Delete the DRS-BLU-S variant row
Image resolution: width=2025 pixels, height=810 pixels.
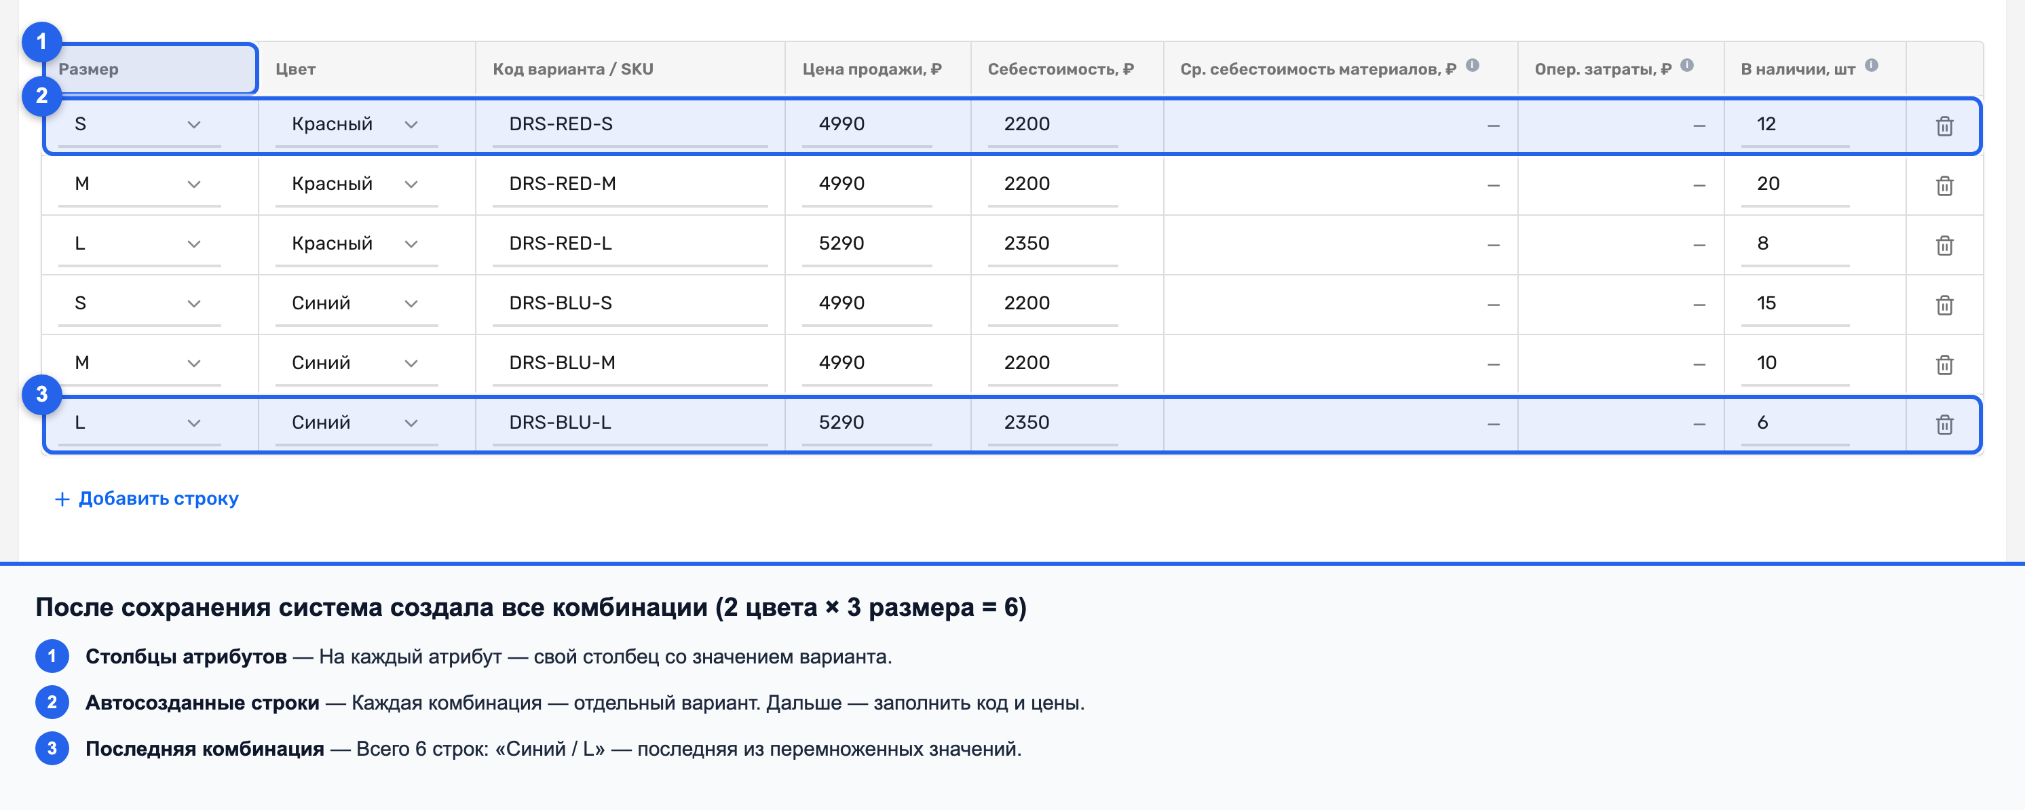point(1944,305)
